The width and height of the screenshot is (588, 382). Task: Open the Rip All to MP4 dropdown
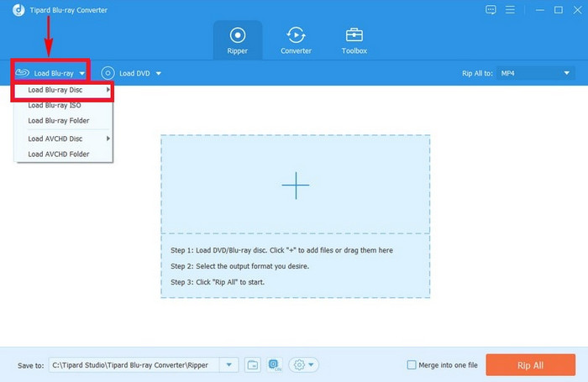[x=535, y=73]
